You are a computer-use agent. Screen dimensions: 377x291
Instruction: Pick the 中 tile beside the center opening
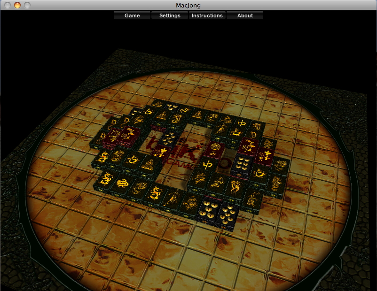point(207,165)
